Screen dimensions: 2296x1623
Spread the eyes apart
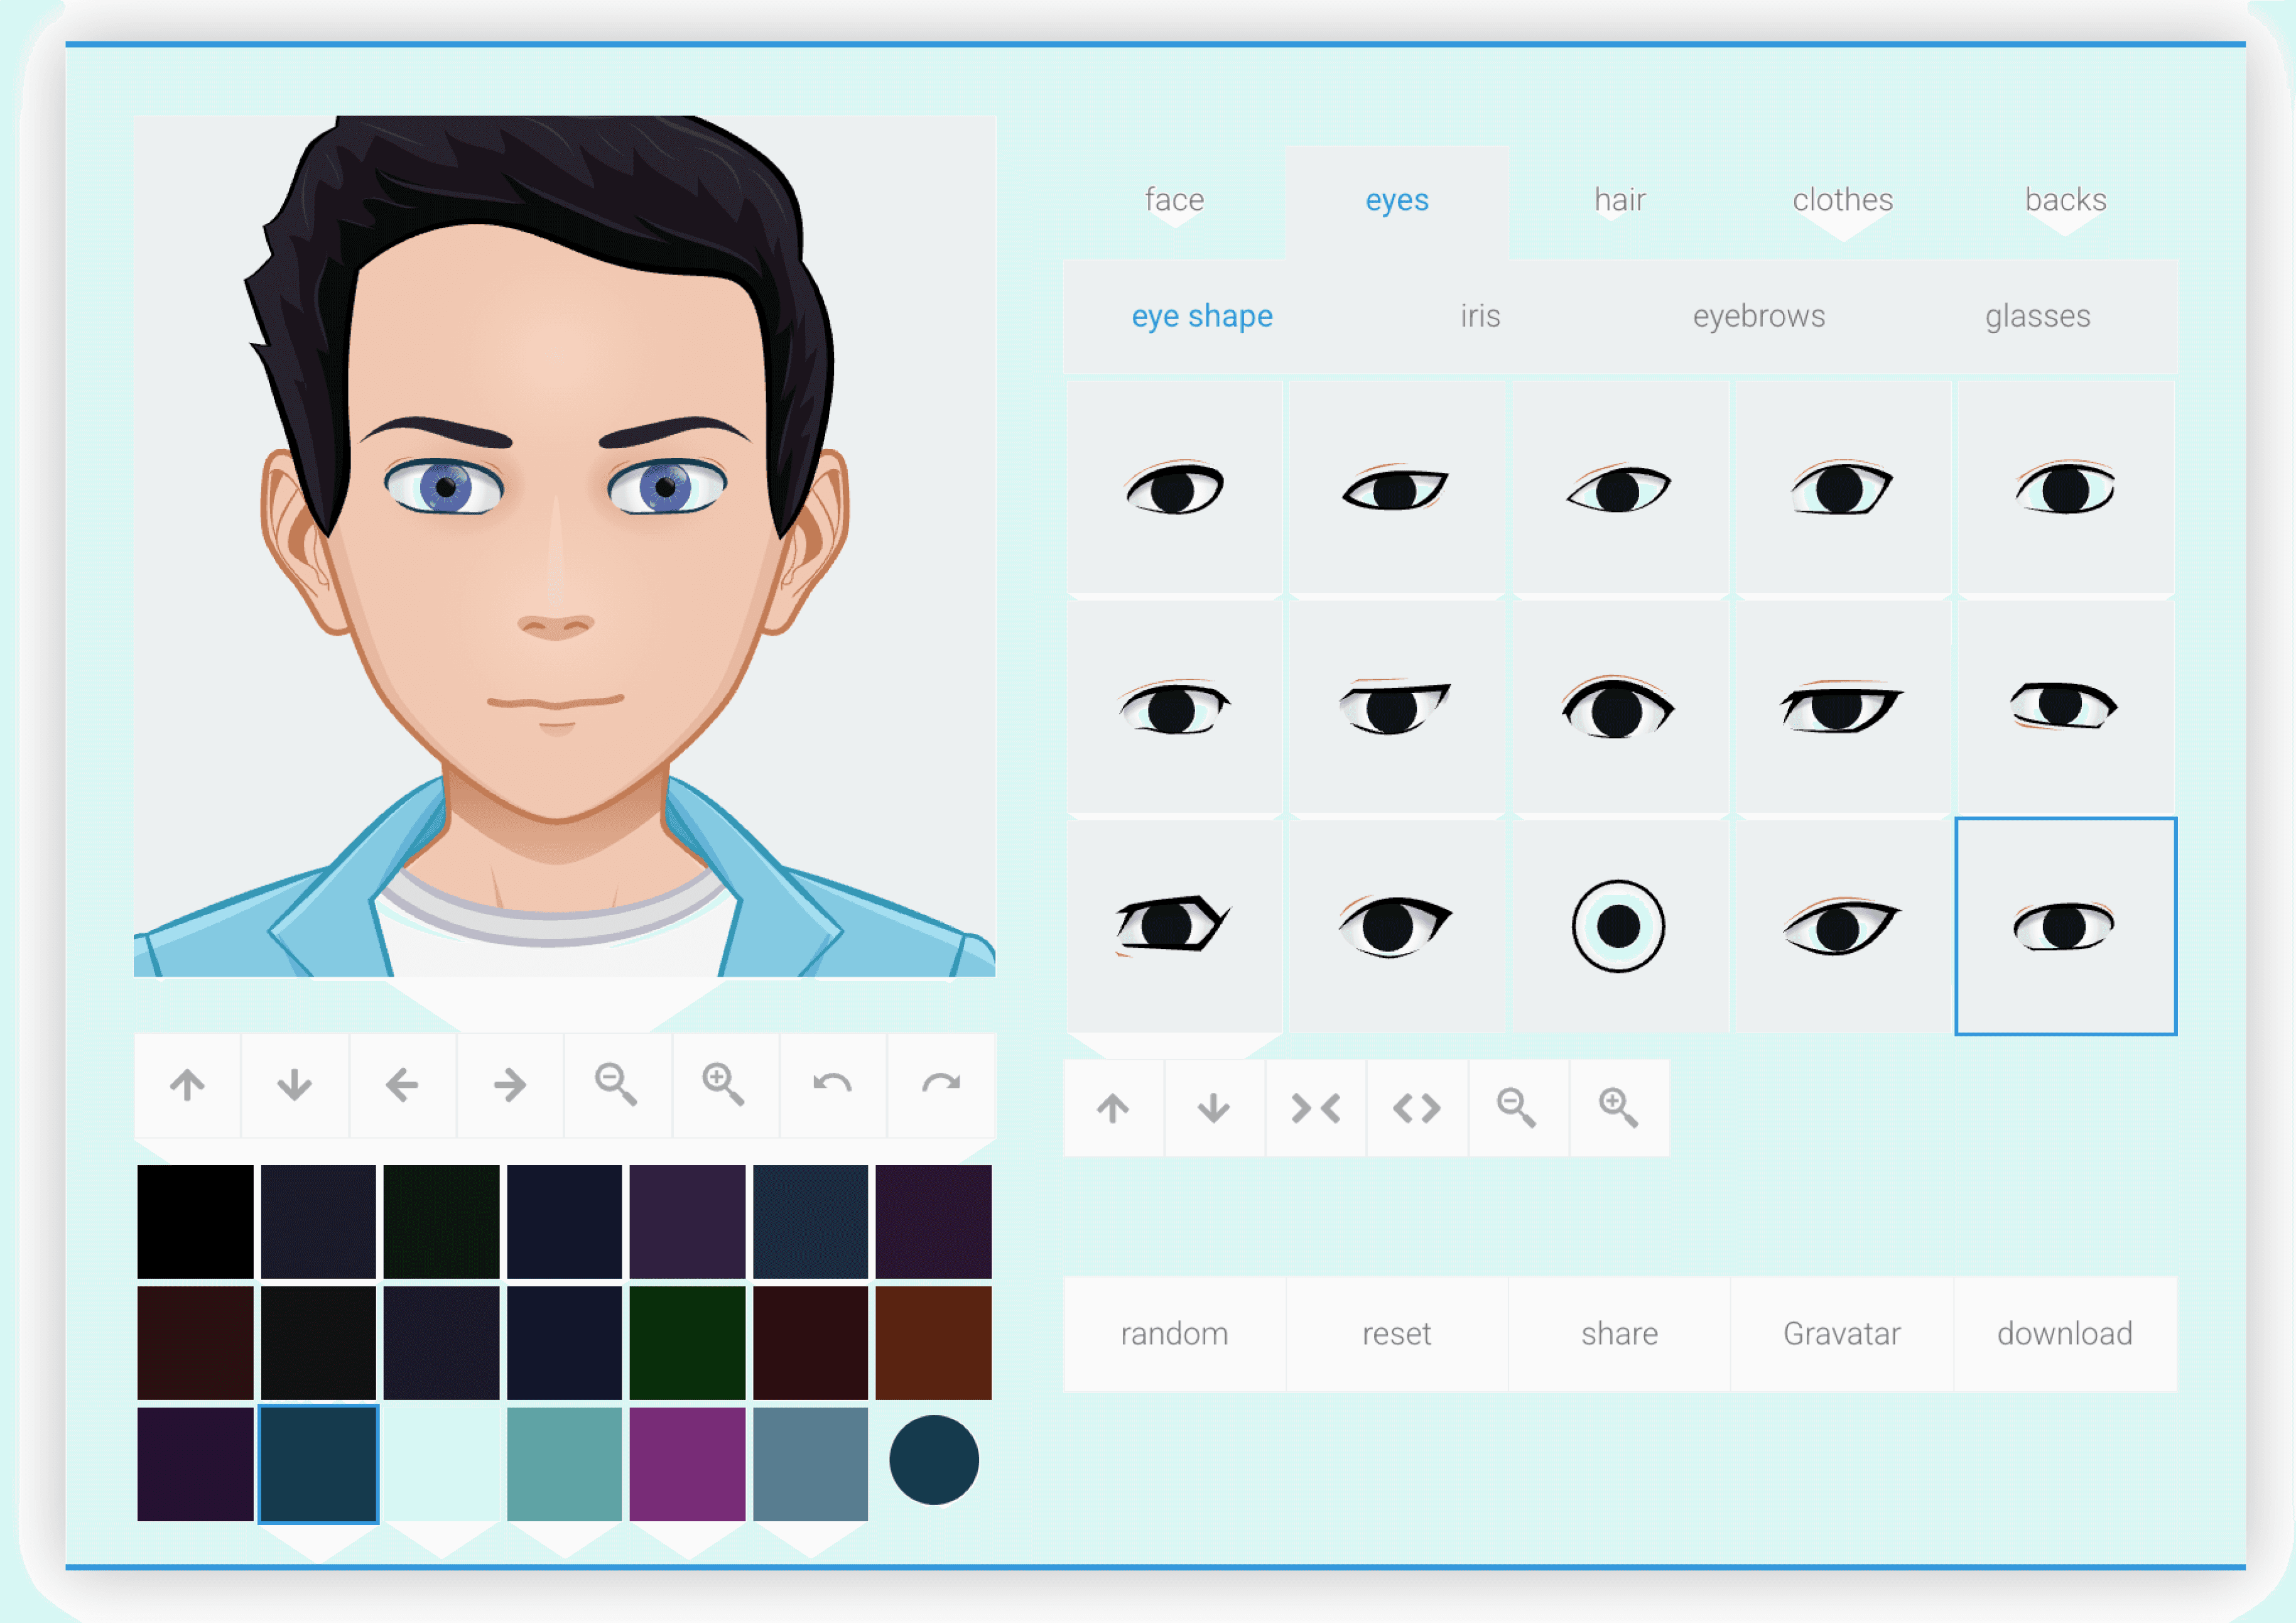tap(1417, 1109)
